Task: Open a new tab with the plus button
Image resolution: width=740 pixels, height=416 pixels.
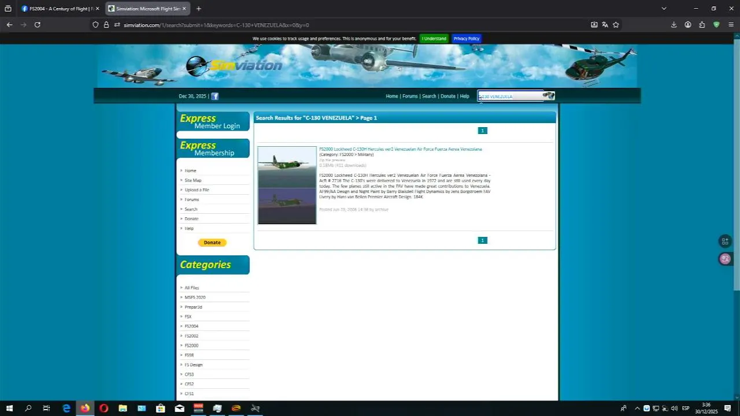Action: click(x=198, y=9)
